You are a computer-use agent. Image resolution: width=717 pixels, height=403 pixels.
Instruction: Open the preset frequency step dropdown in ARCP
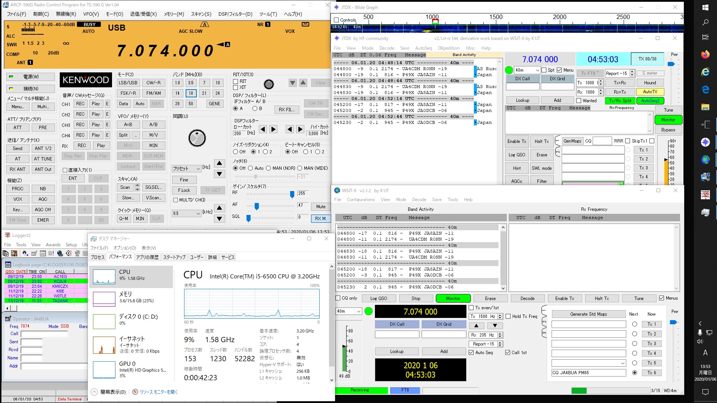186,169
